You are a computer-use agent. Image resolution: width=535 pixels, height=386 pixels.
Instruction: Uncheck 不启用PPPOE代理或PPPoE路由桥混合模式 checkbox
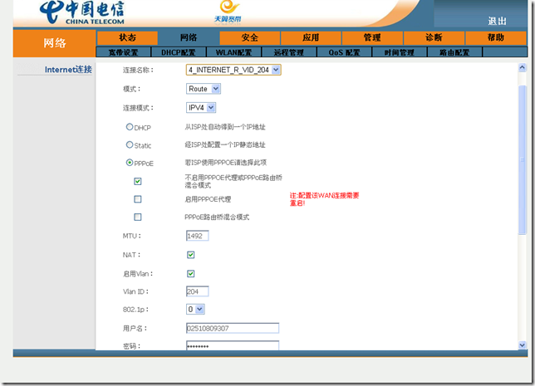[138, 181]
